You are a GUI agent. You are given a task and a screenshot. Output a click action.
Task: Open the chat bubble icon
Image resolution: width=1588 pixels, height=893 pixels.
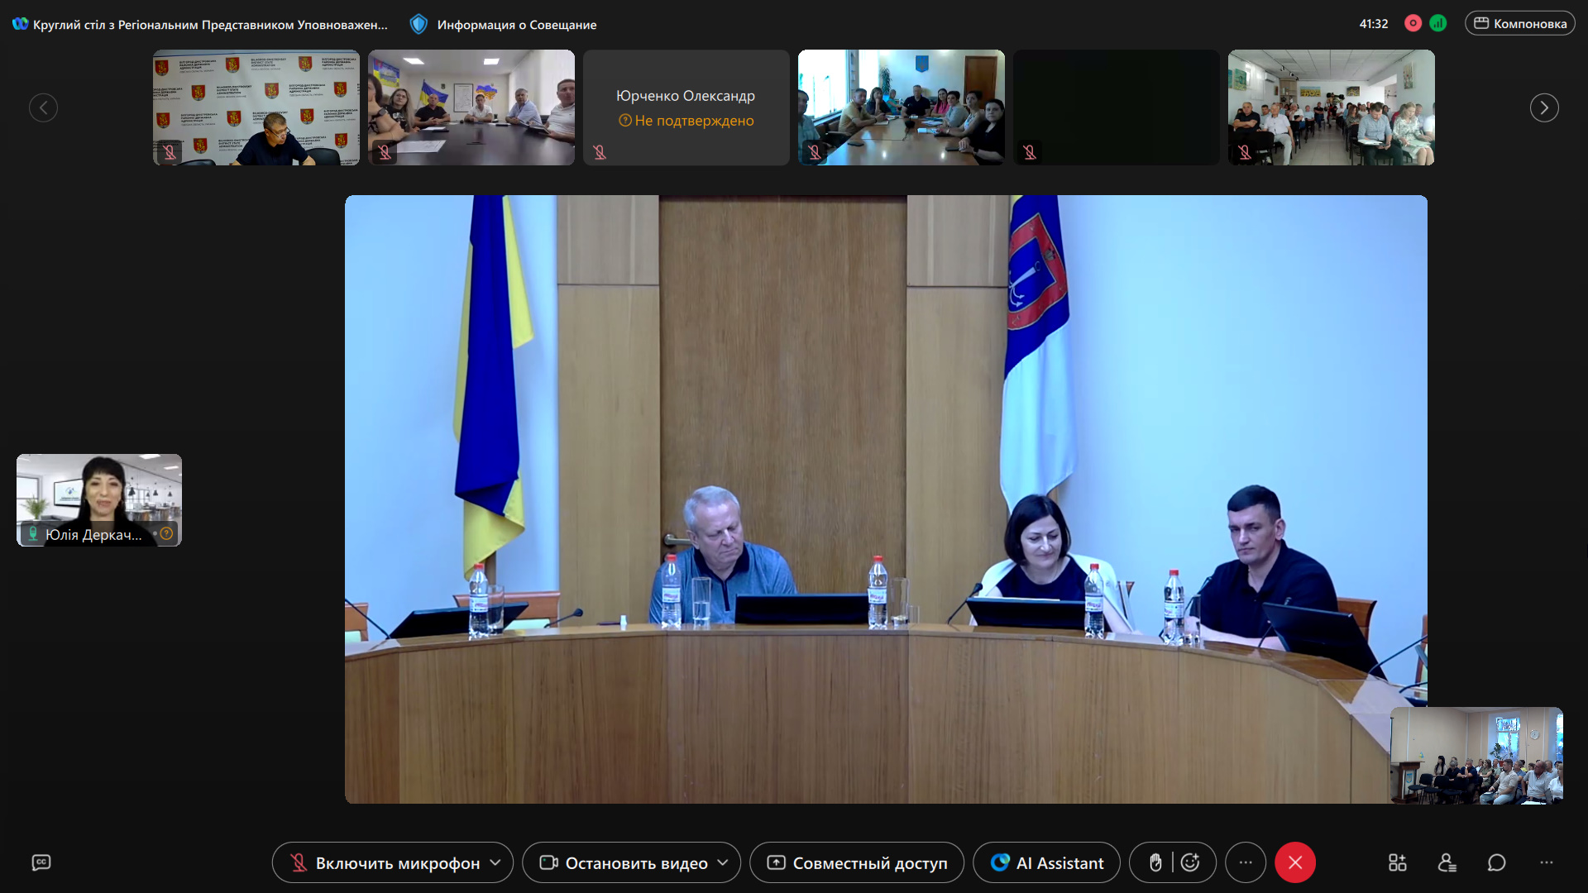(1496, 862)
